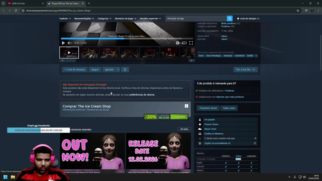Enter fullscreen on the trailer
The height and width of the screenshot is (181, 322).
191,43
